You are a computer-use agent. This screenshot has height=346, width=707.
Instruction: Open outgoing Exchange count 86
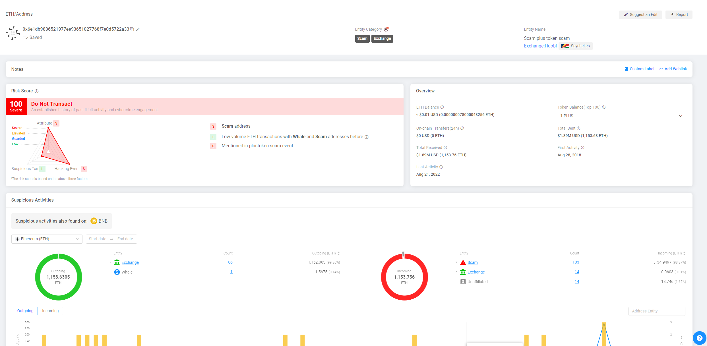(x=230, y=262)
